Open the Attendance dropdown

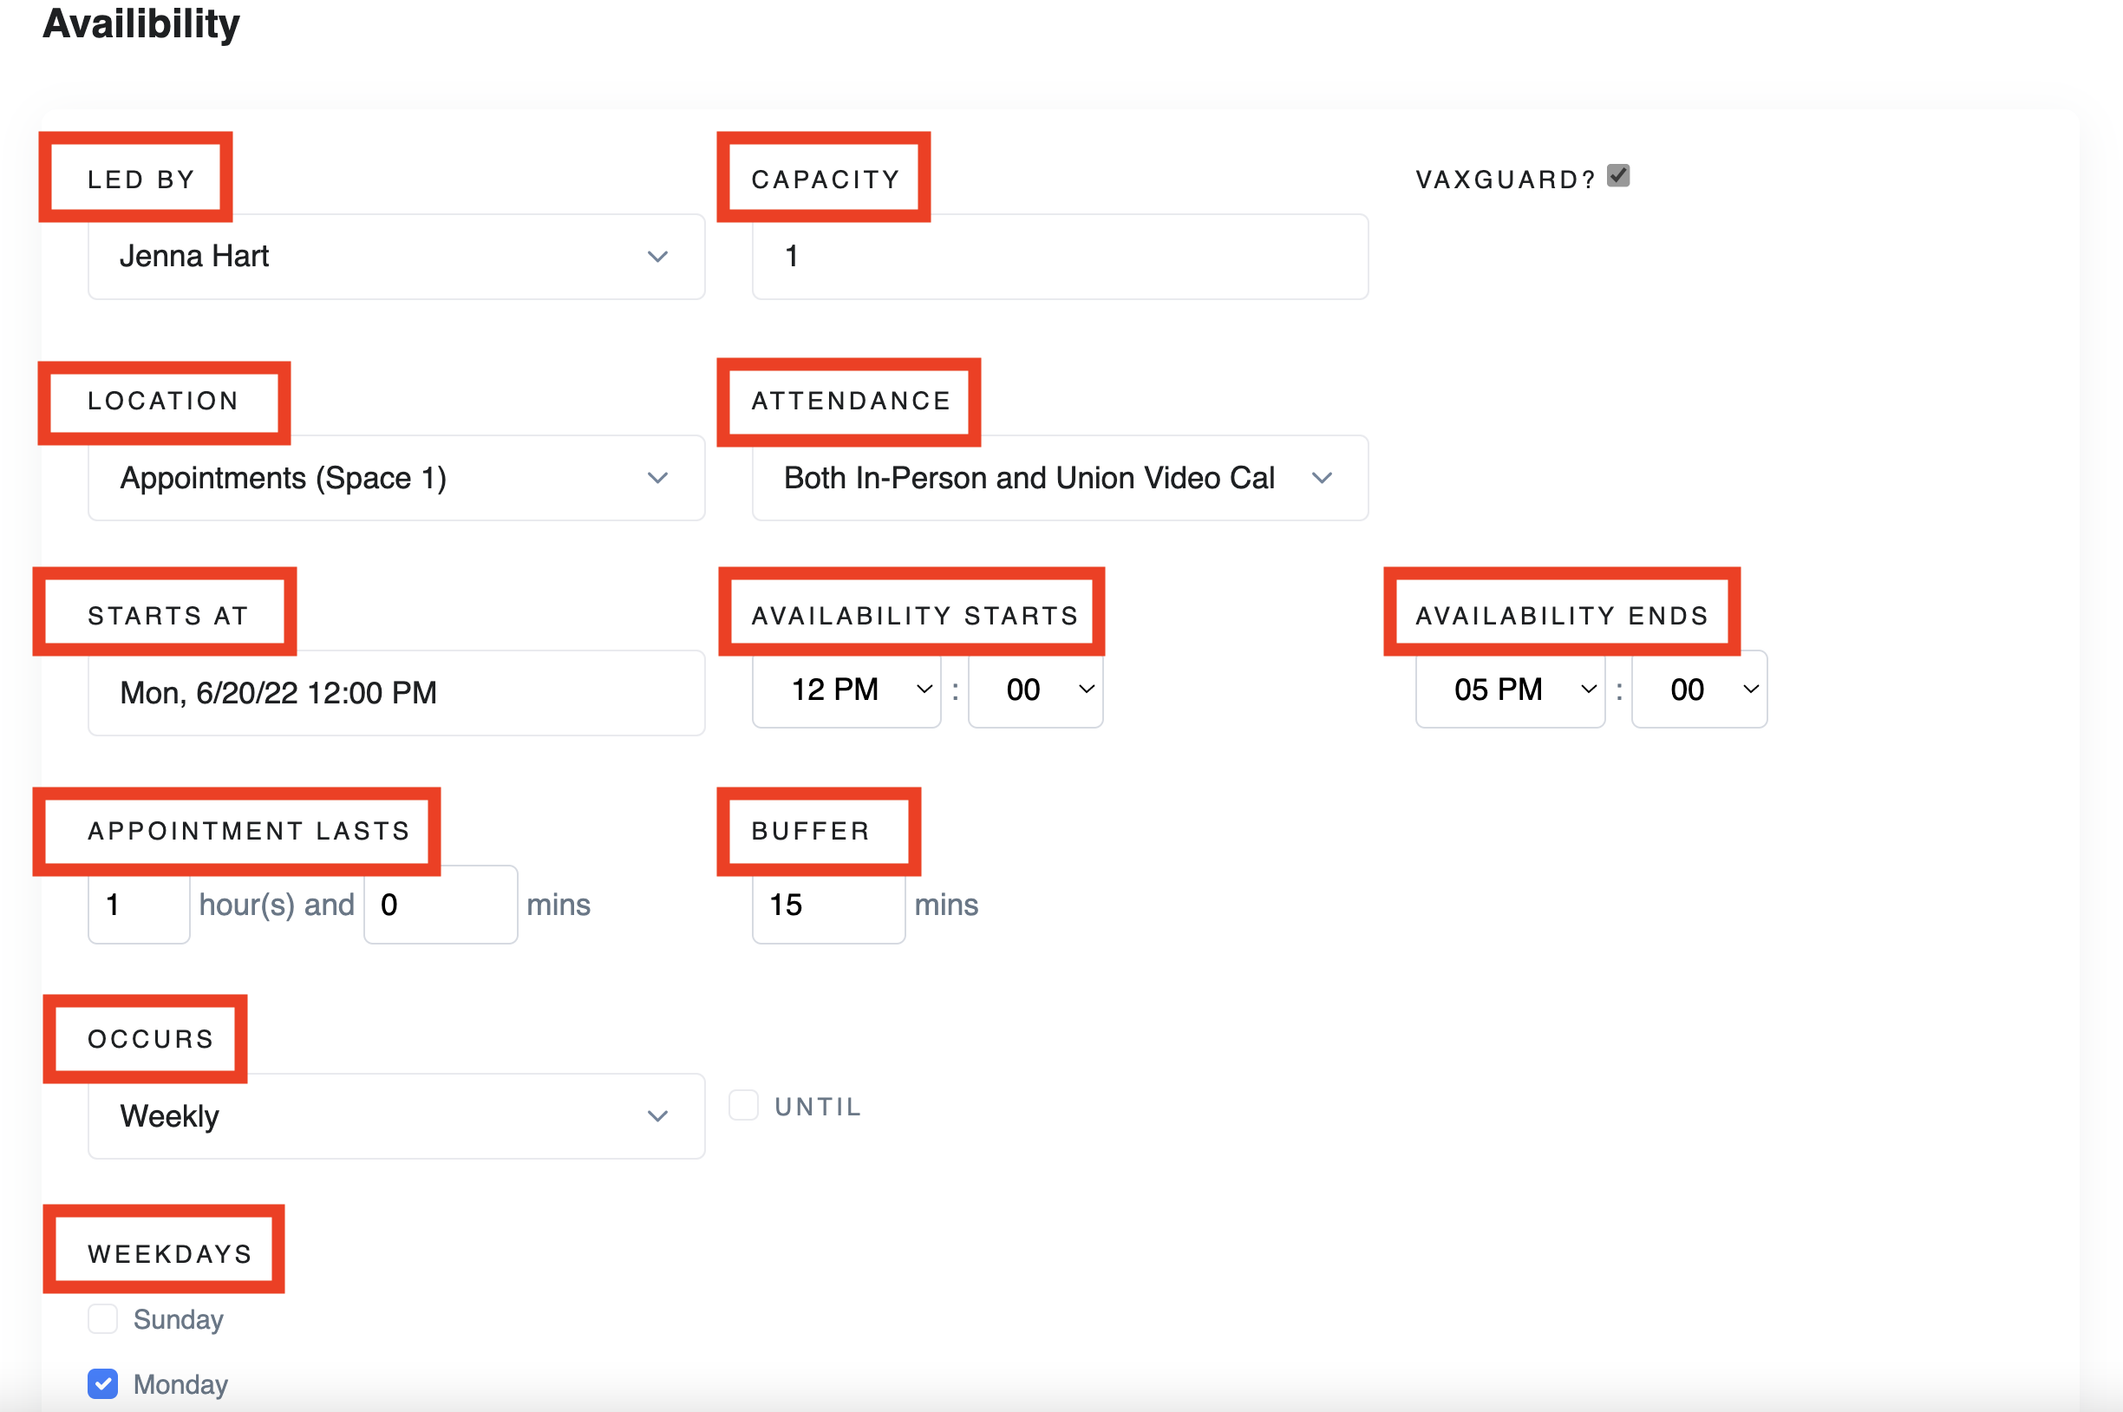tap(1061, 478)
